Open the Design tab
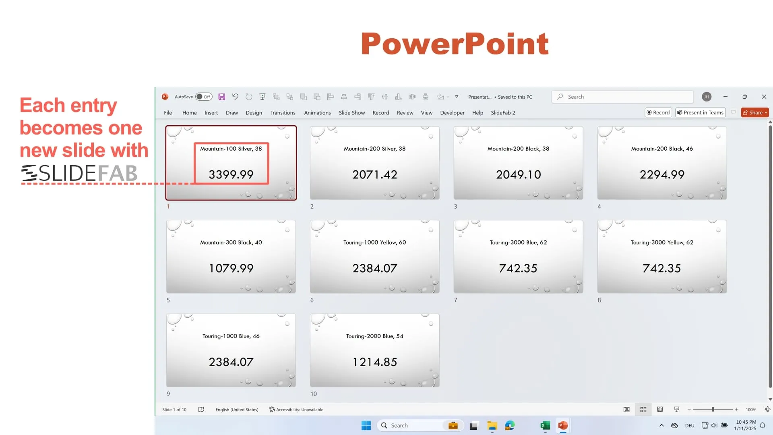The width and height of the screenshot is (773, 435). tap(254, 113)
